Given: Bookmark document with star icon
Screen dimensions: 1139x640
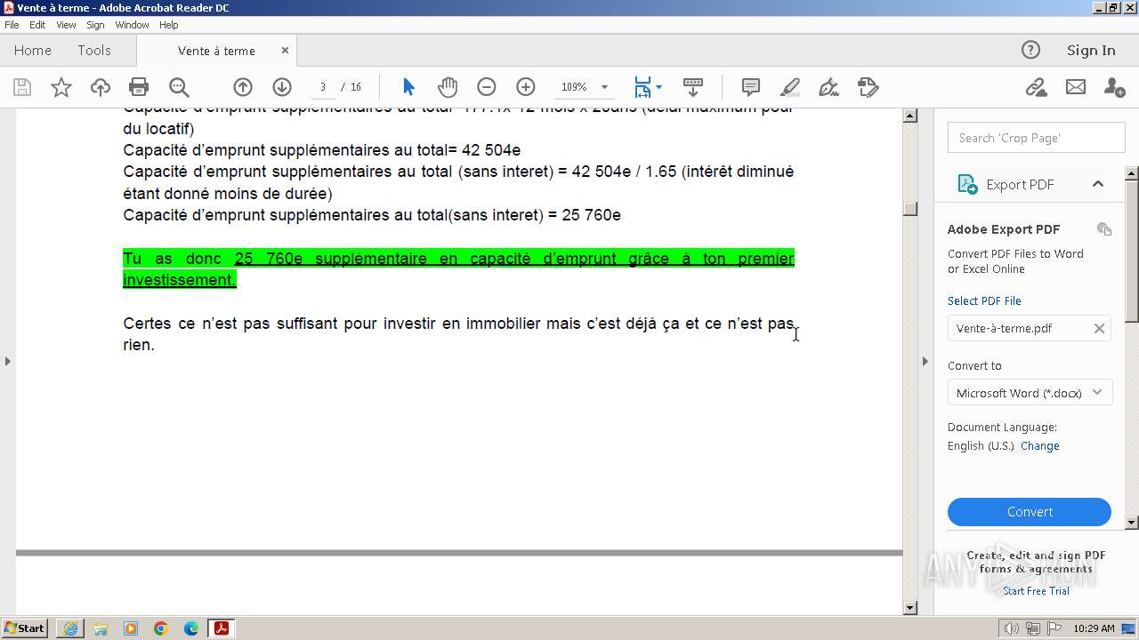Looking at the screenshot, I should coord(61,87).
